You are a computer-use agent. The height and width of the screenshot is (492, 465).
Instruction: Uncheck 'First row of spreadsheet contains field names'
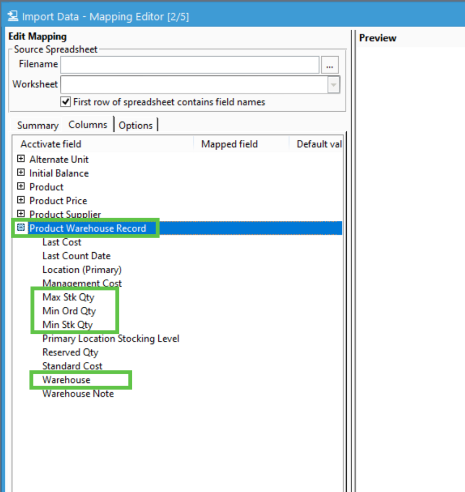click(65, 102)
